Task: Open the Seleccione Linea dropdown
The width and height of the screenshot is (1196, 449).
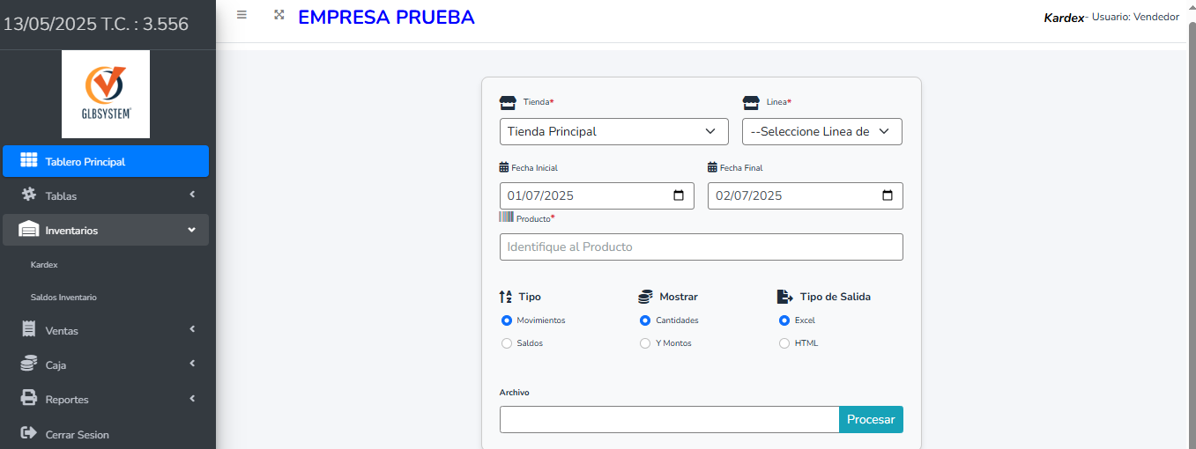Action: click(822, 131)
